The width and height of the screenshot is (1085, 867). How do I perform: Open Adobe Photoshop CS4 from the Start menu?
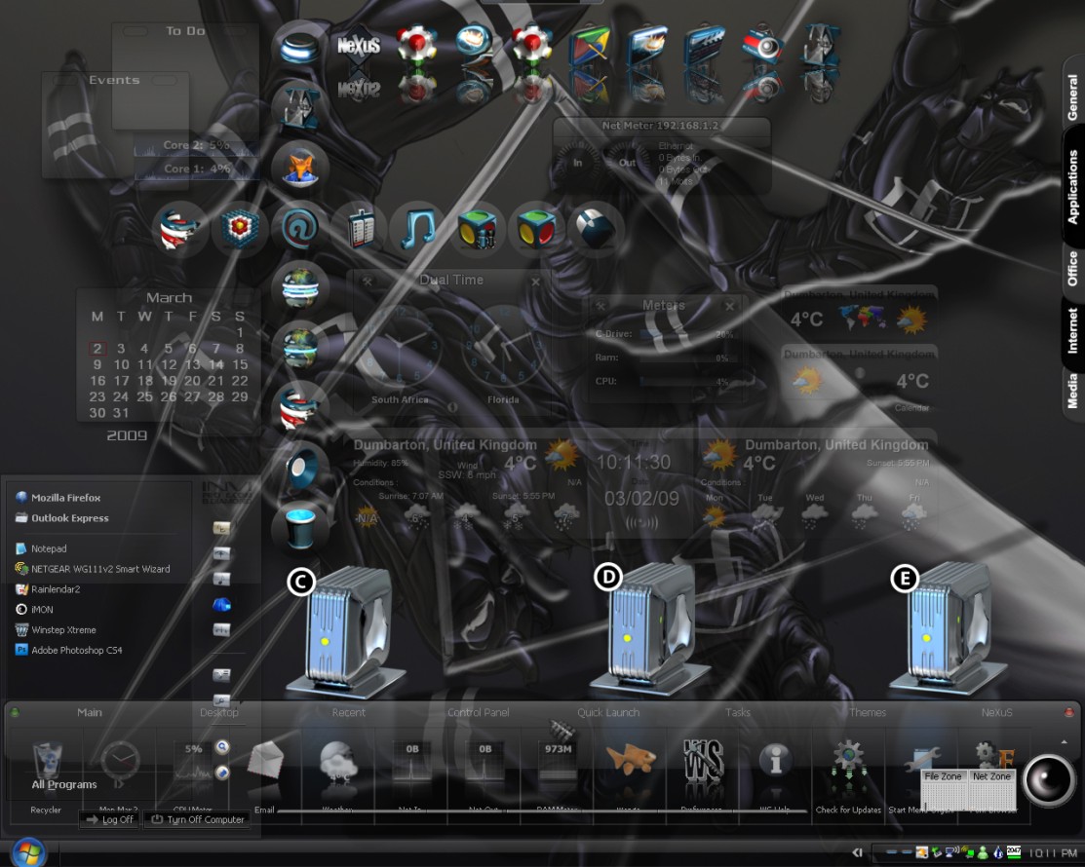tap(68, 650)
